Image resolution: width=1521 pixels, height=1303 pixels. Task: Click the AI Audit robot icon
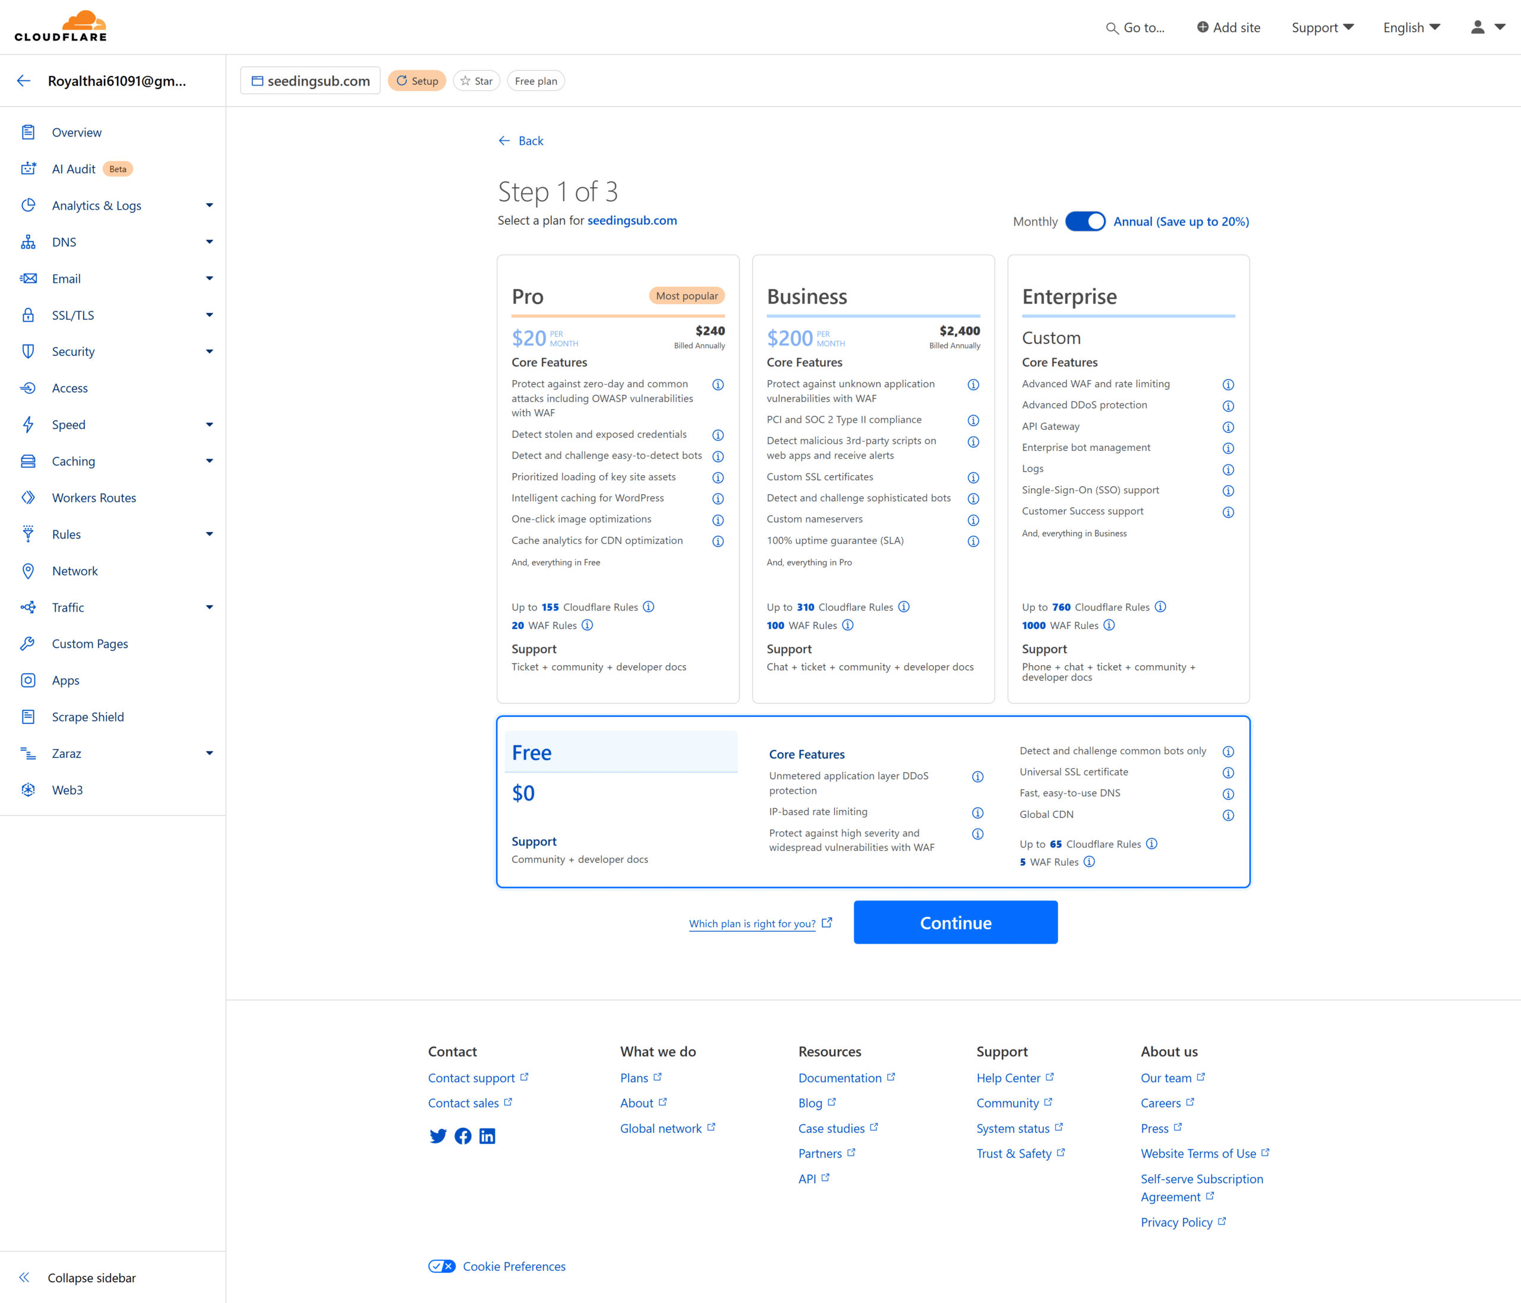(x=28, y=169)
